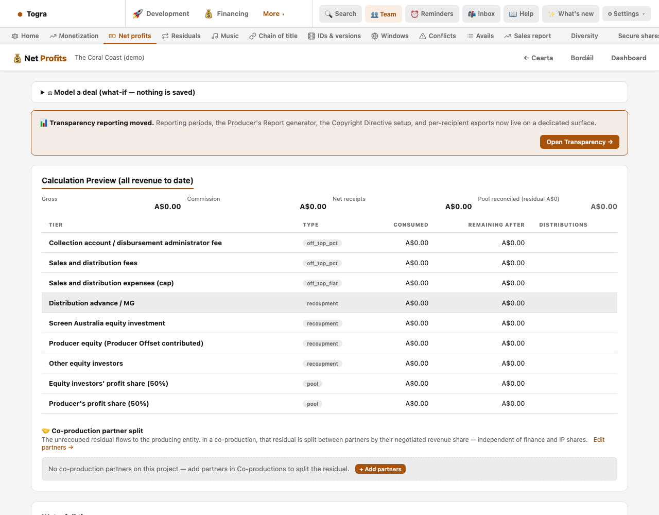This screenshot has width=659, height=515.
Task: Open IDs & versions via the film icon
Action: pos(311,36)
